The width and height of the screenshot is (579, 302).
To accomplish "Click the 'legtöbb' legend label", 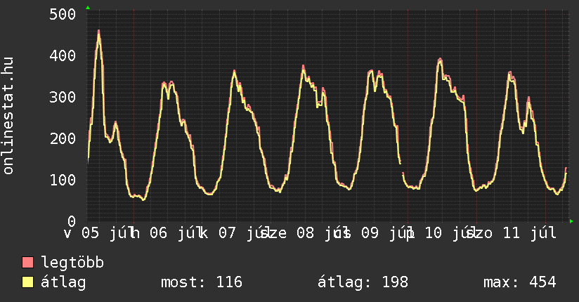I will (x=72, y=263).
